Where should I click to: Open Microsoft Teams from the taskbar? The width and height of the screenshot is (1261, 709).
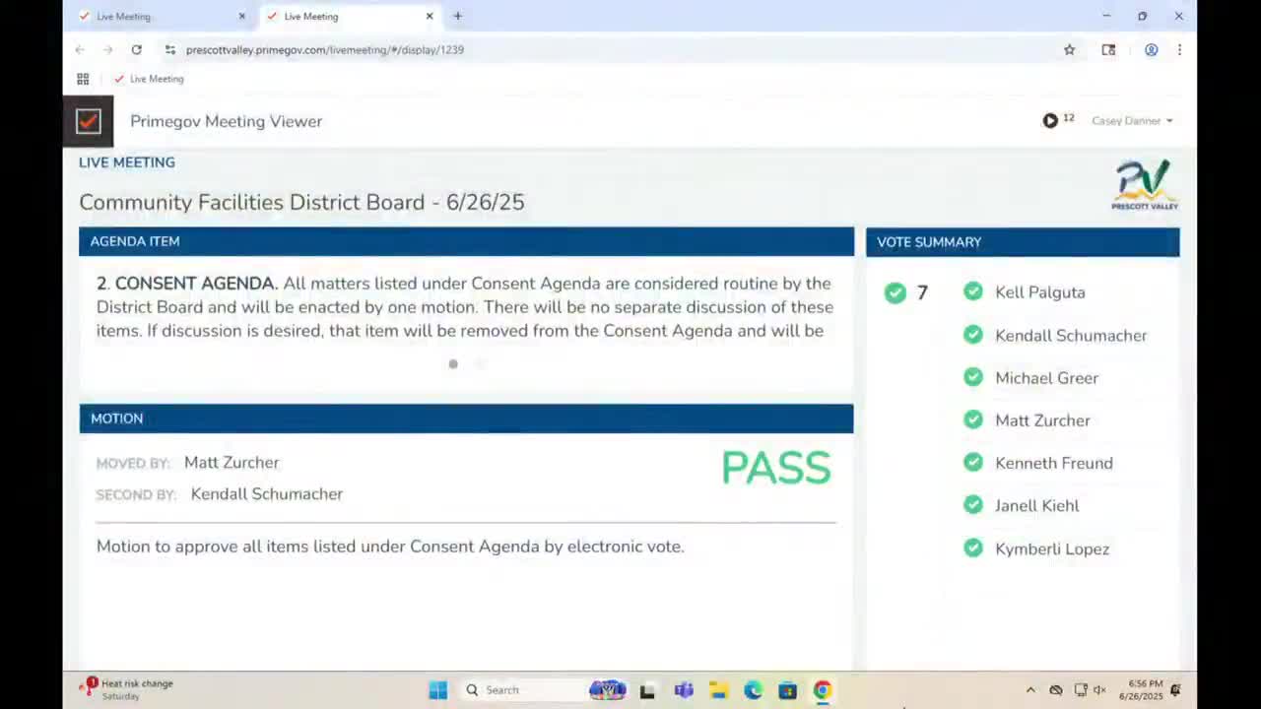684,690
